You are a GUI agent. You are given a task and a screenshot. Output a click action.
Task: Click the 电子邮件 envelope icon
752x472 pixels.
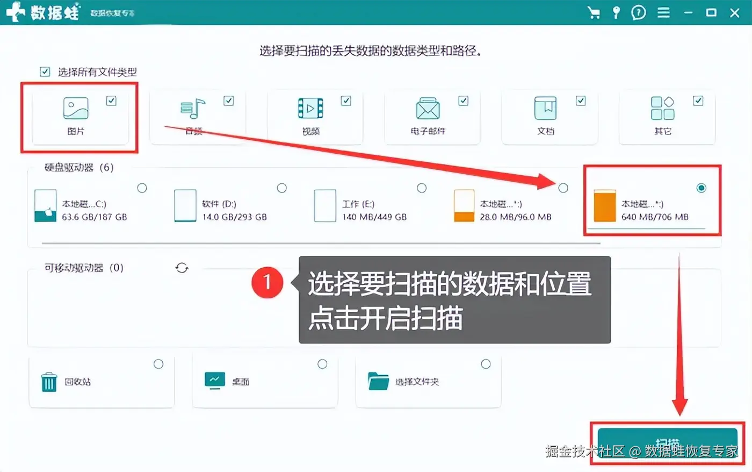428,108
